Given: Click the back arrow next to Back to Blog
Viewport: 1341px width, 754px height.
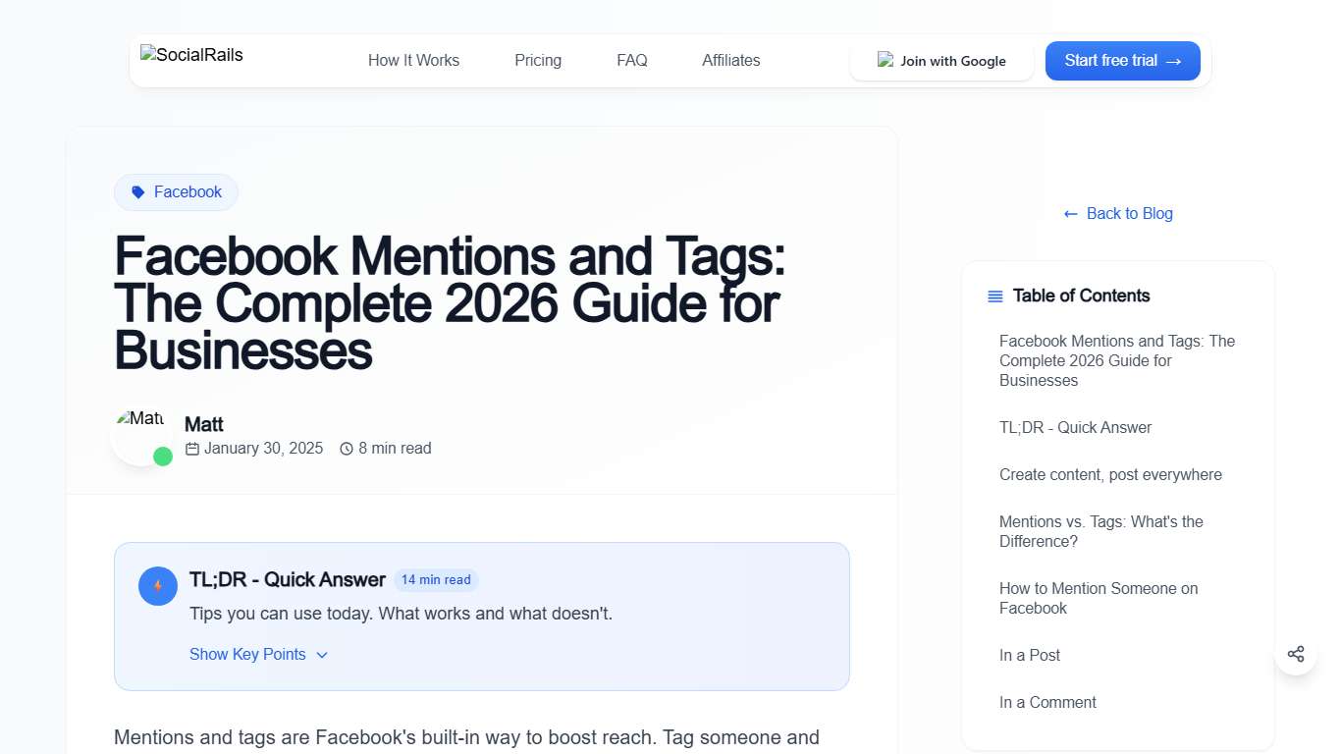Looking at the screenshot, I should coord(1070,213).
